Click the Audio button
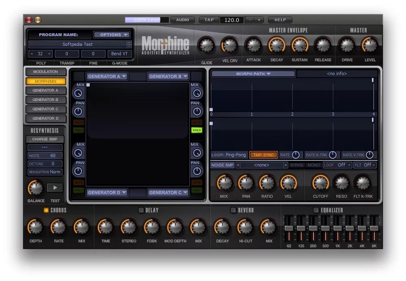The width and height of the screenshot is (406, 281). point(183,19)
